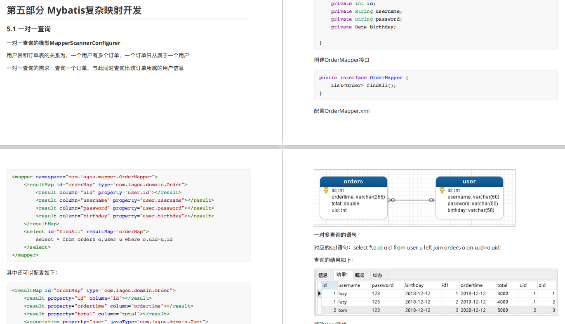This screenshot has width=565, height=324.
Task: Click the association property="user" code line
Action: pos(116,322)
